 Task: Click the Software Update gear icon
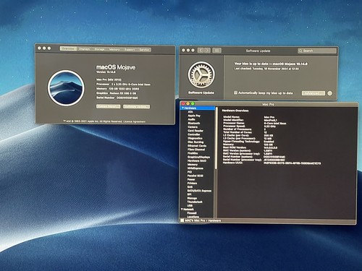click(x=201, y=74)
